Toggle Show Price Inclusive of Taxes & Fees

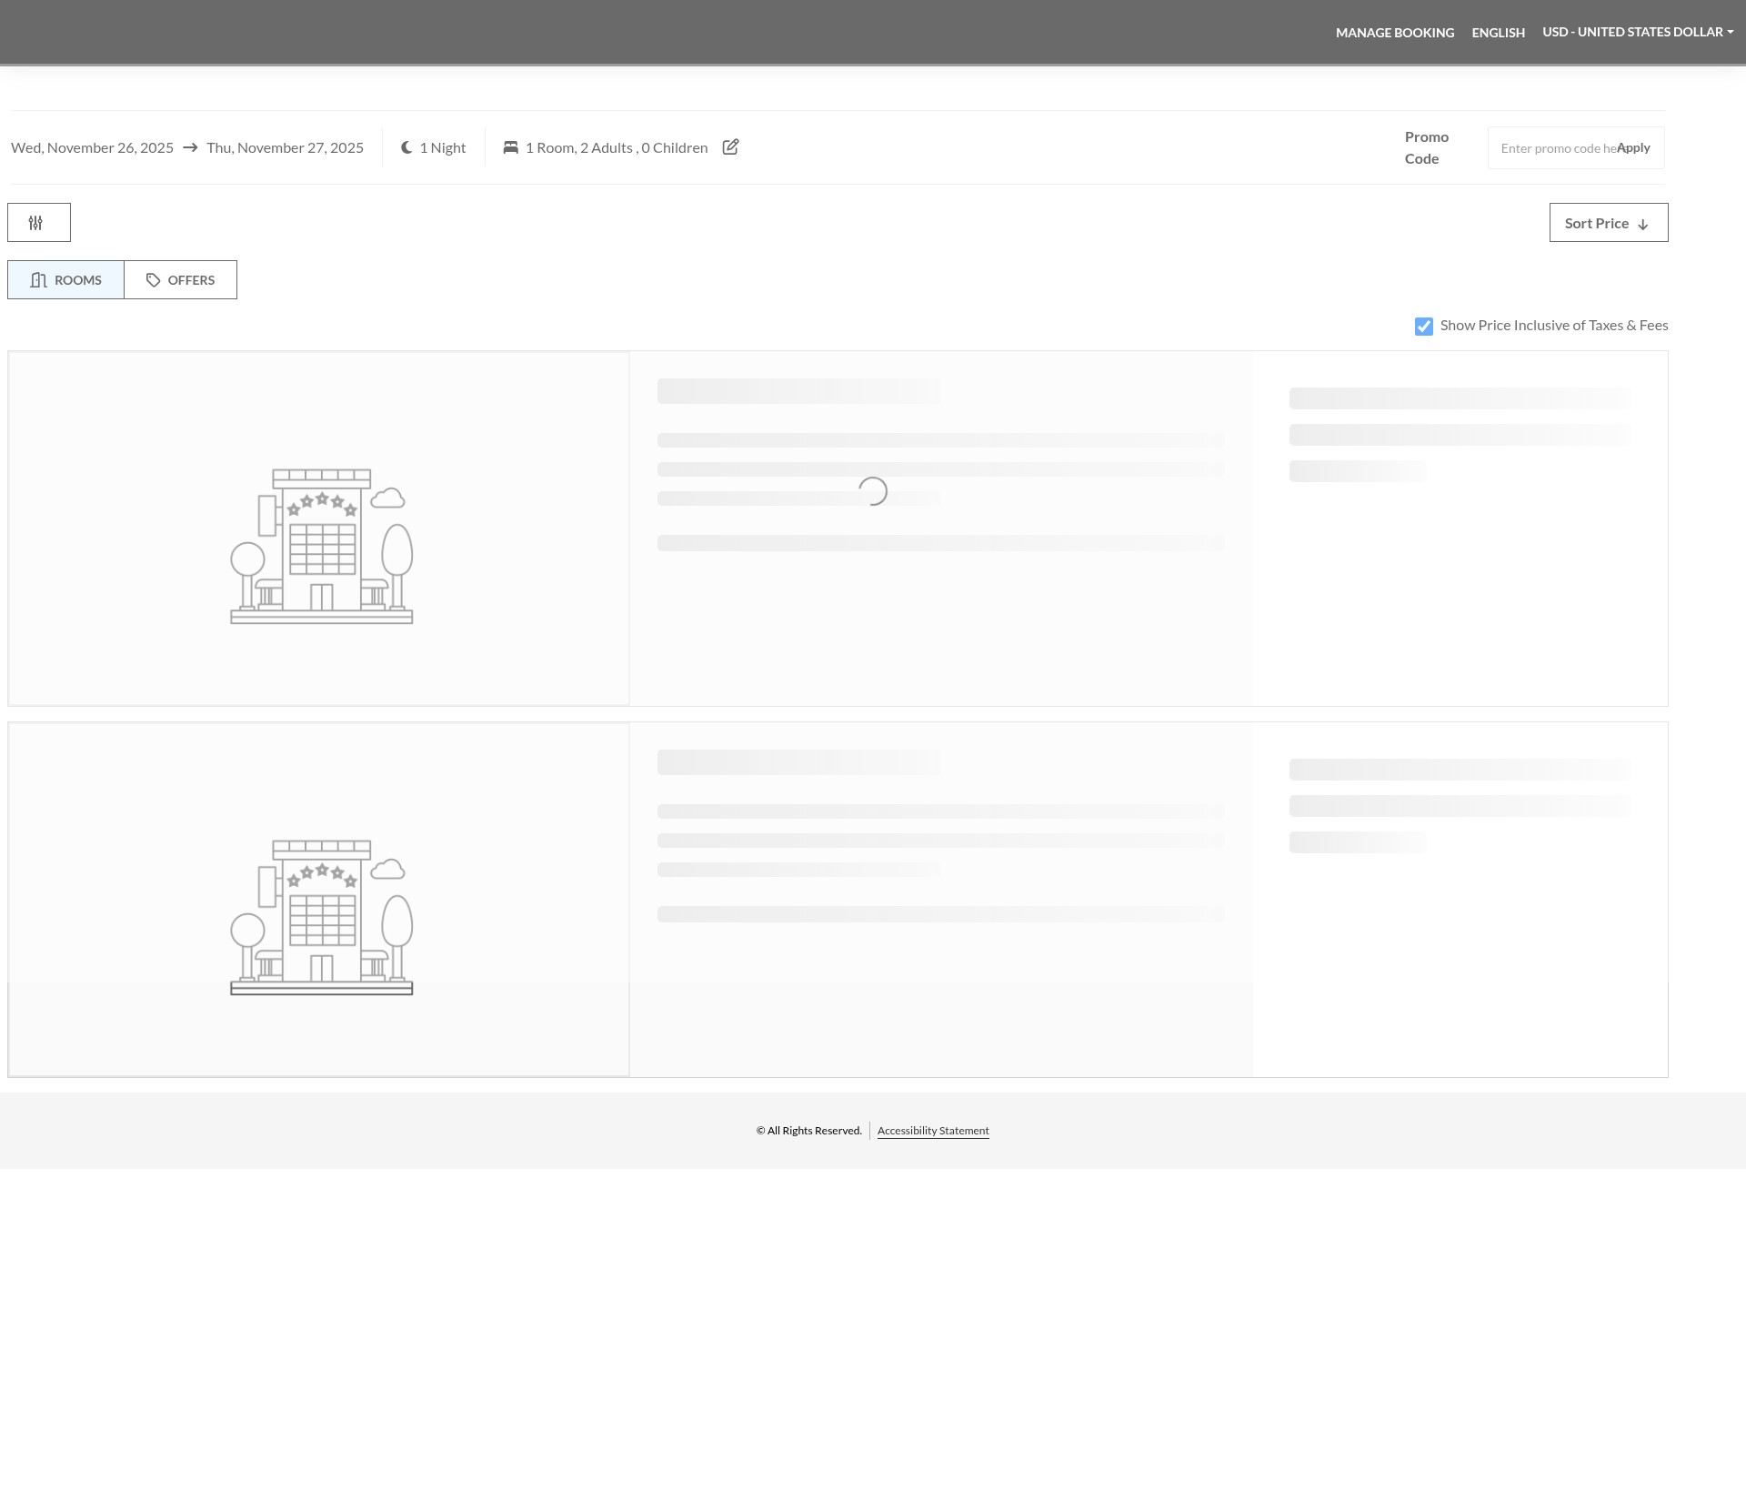pos(1424,327)
